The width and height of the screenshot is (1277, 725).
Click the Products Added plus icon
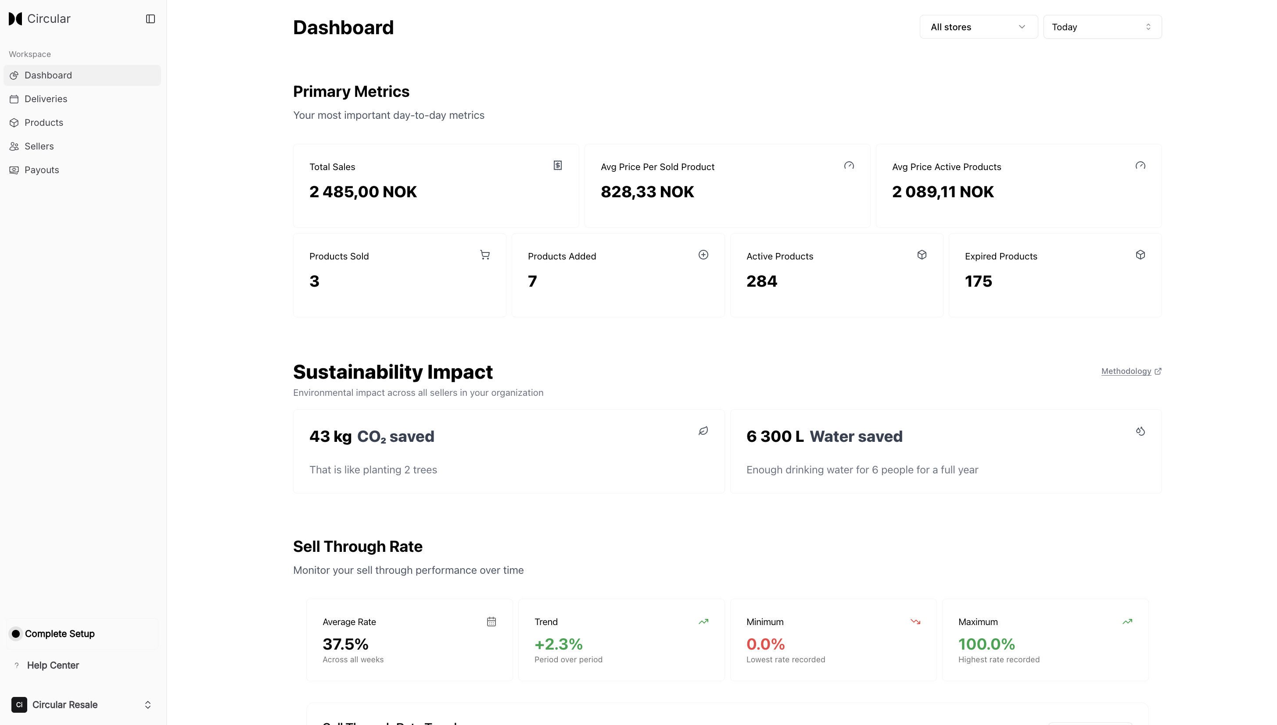(703, 255)
